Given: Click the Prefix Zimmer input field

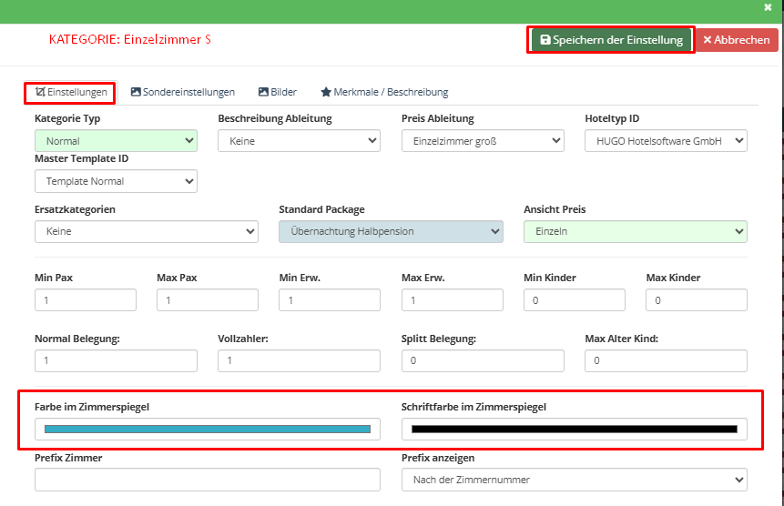Looking at the screenshot, I should coord(208,480).
